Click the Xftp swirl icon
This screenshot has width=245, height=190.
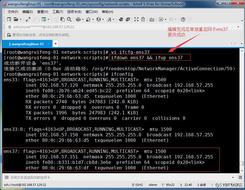click(121, 19)
